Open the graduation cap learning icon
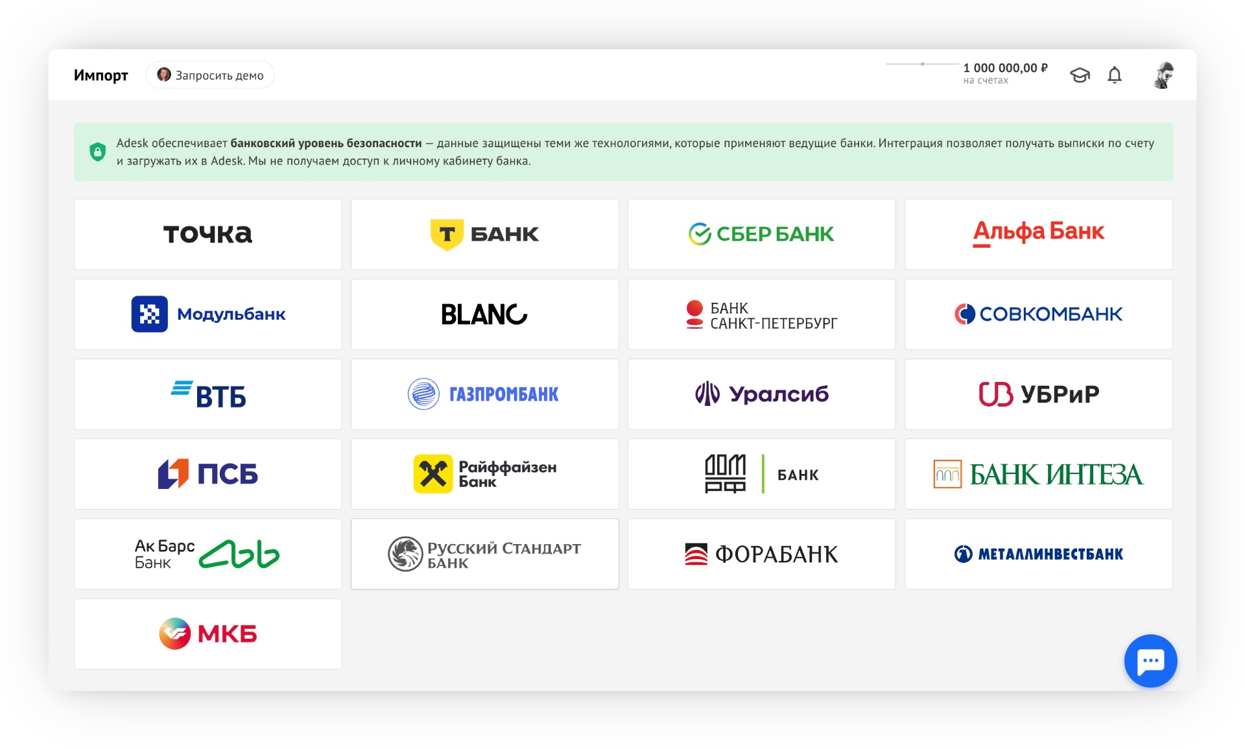The height and width of the screenshot is (749, 1245). (x=1079, y=75)
